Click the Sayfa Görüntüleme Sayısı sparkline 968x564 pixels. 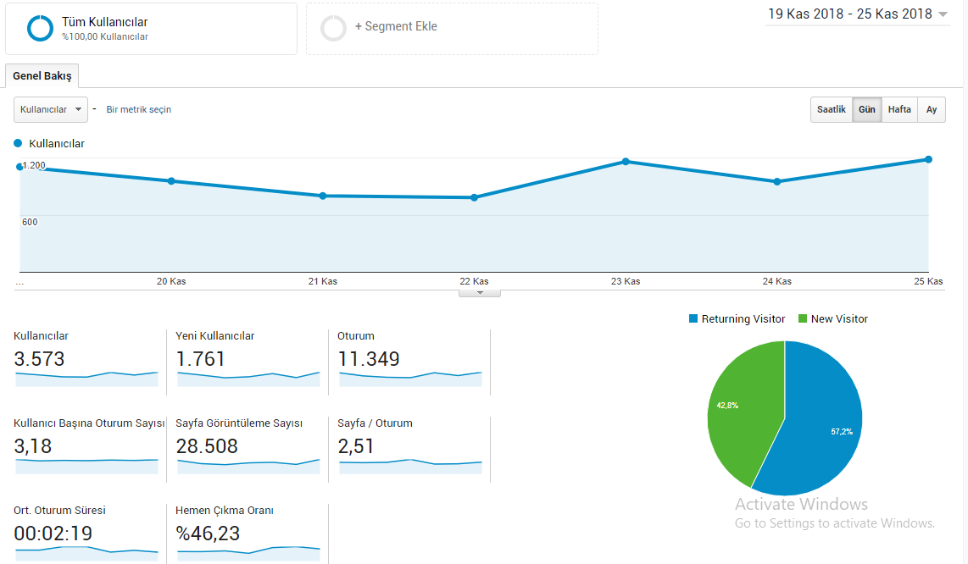249,467
